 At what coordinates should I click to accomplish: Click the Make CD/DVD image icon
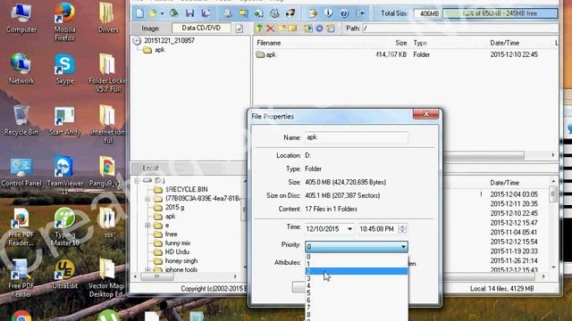(228, 13)
